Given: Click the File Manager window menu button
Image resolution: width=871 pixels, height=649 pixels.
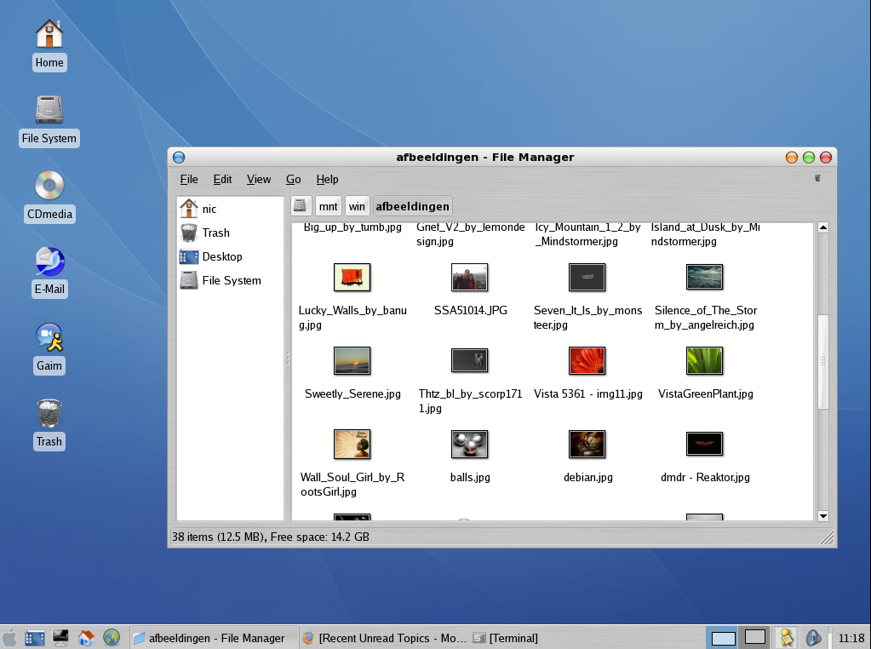Looking at the screenshot, I should (179, 158).
